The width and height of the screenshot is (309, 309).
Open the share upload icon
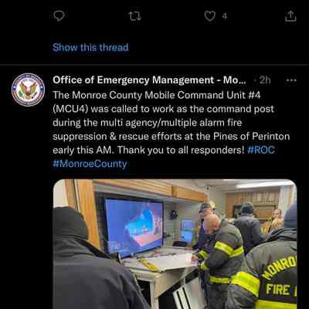(x=290, y=16)
